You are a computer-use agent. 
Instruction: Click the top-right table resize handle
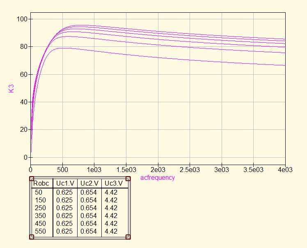click(x=128, y=179)
